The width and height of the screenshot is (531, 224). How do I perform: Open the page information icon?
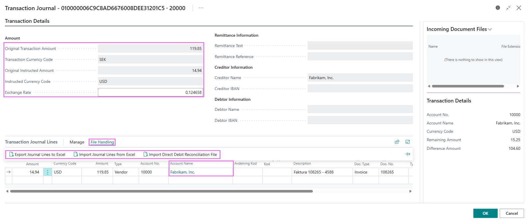498,8
